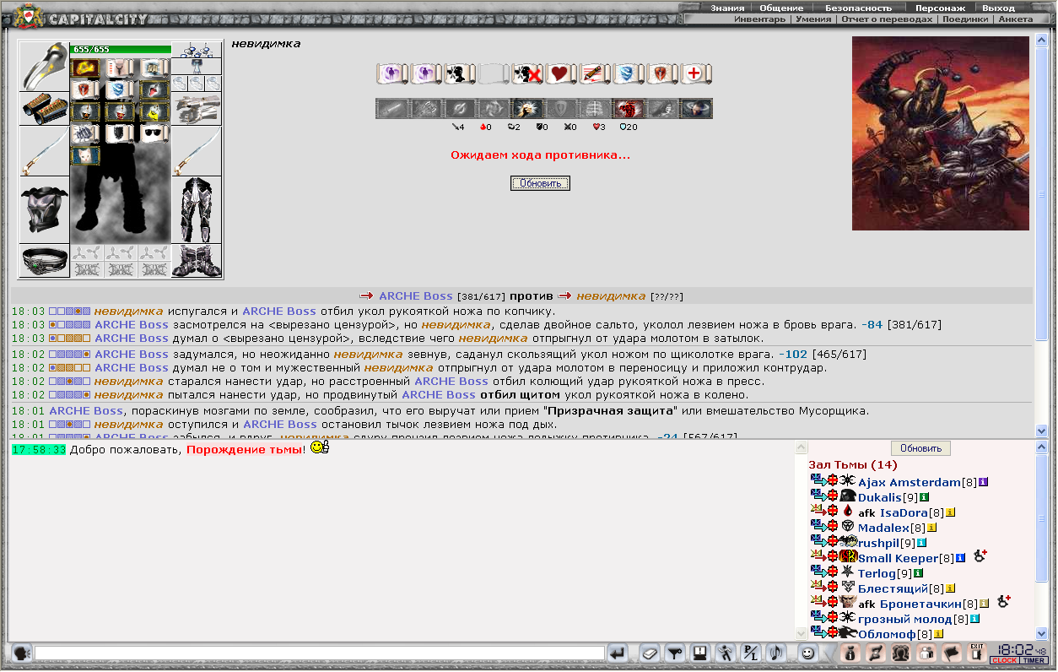Viewport: 1058px width, 672px height.
Task: Open the chat filter funnel icon
Action: pos(674,653)
